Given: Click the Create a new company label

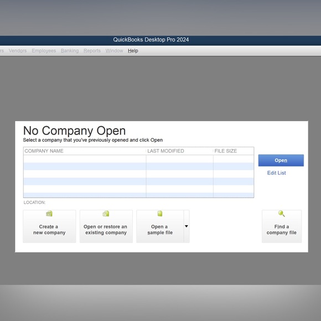Looking at the screenshot, I should tap(49, 230).
